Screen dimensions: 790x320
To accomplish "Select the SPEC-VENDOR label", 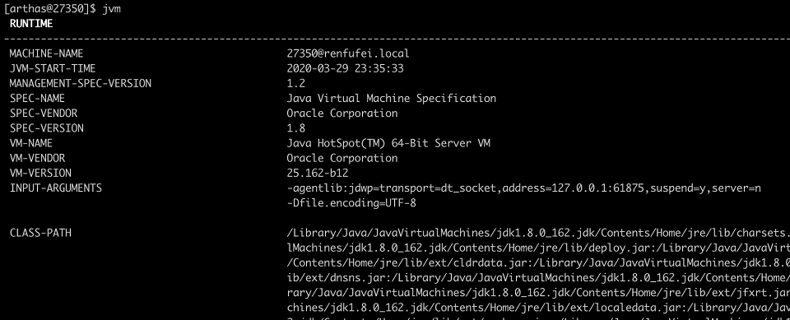I will (44, 114).
